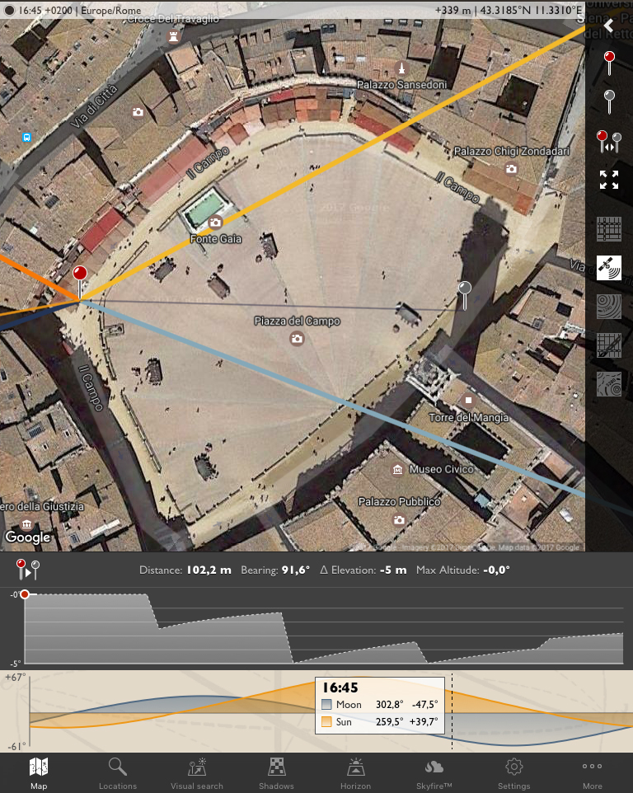Viewport: 633px width, 793px height.
Task: Open the Visual search tab
Action: click(x=197, y=773)
